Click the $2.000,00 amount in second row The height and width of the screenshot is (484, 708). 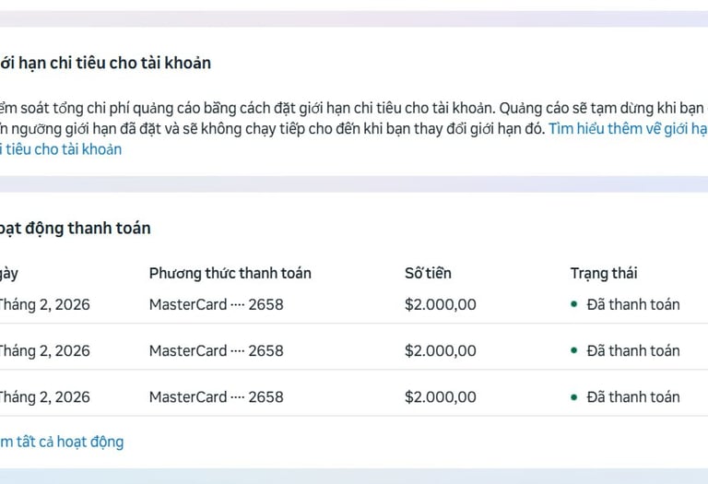click(x=440, y=350)
